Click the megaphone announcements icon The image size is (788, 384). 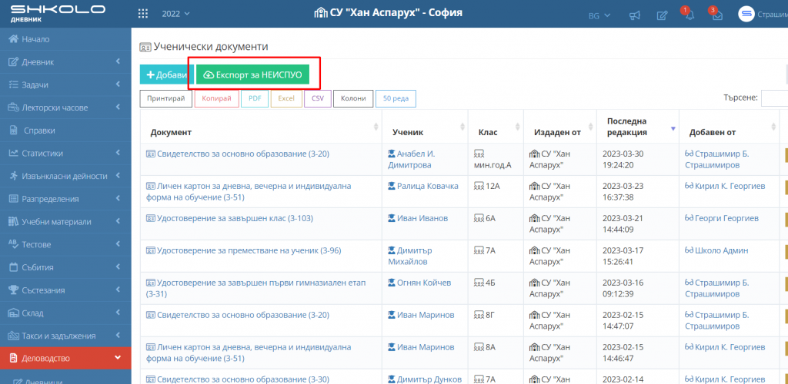click(635, 15)
